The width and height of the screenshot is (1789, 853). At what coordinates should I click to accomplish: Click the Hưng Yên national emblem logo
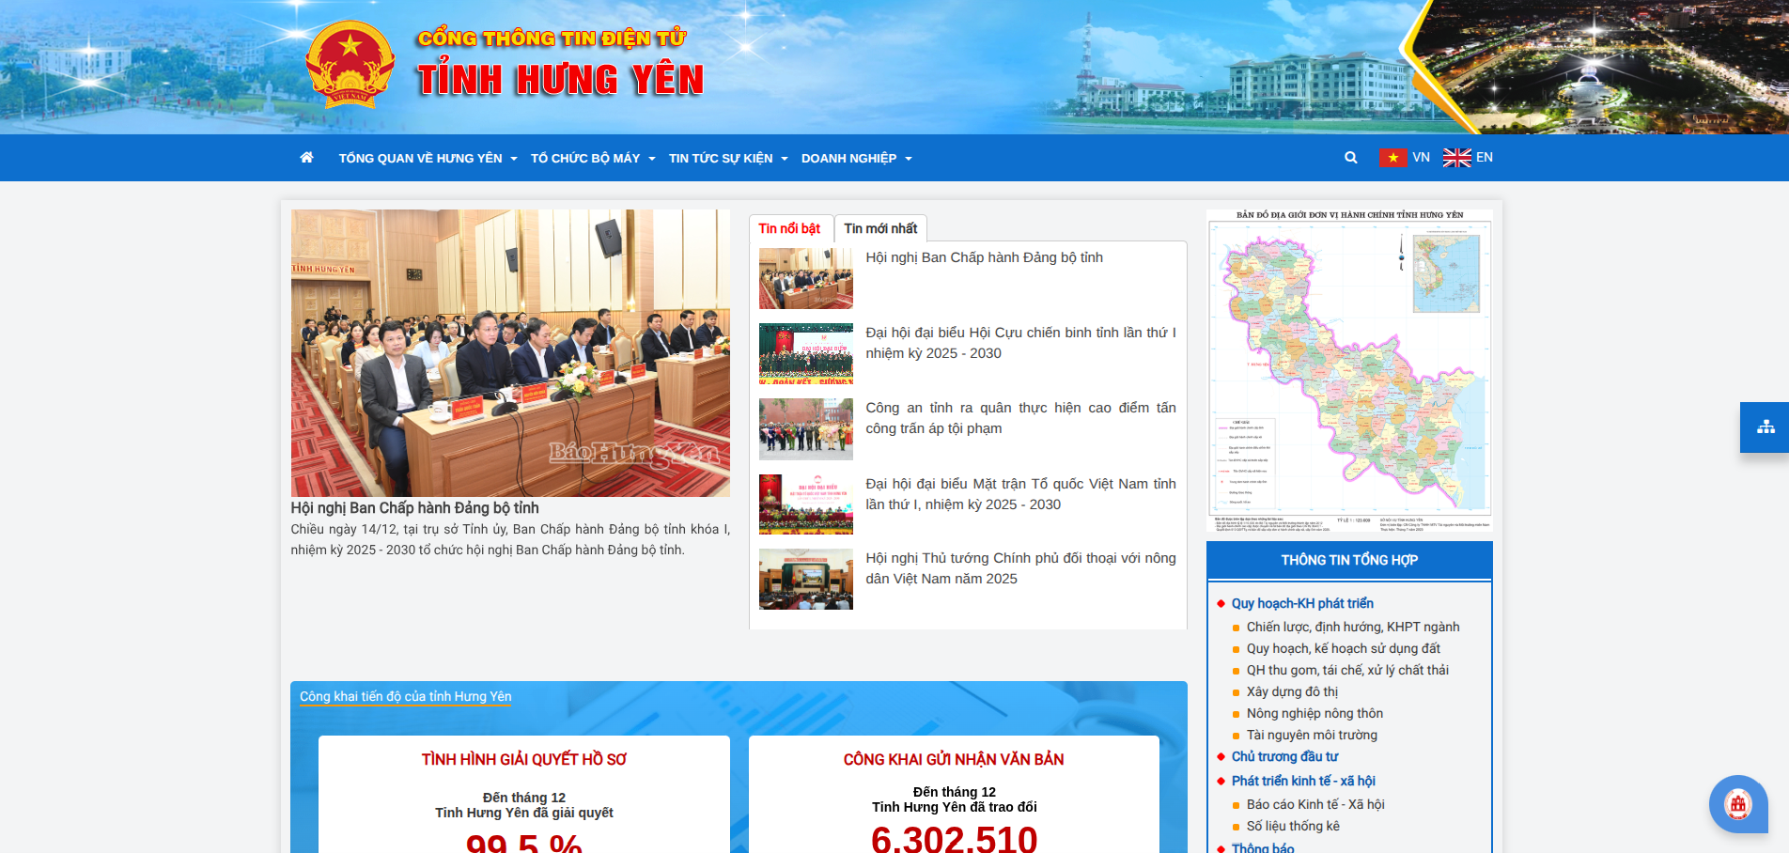pos(350,66)
